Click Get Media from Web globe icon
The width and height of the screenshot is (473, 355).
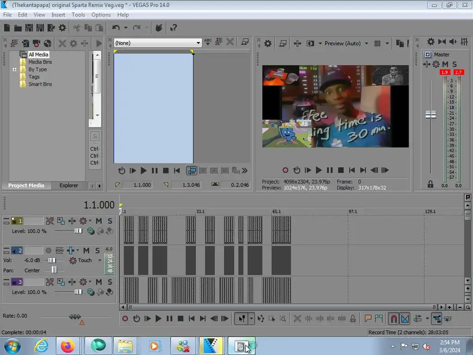point(48,43)
